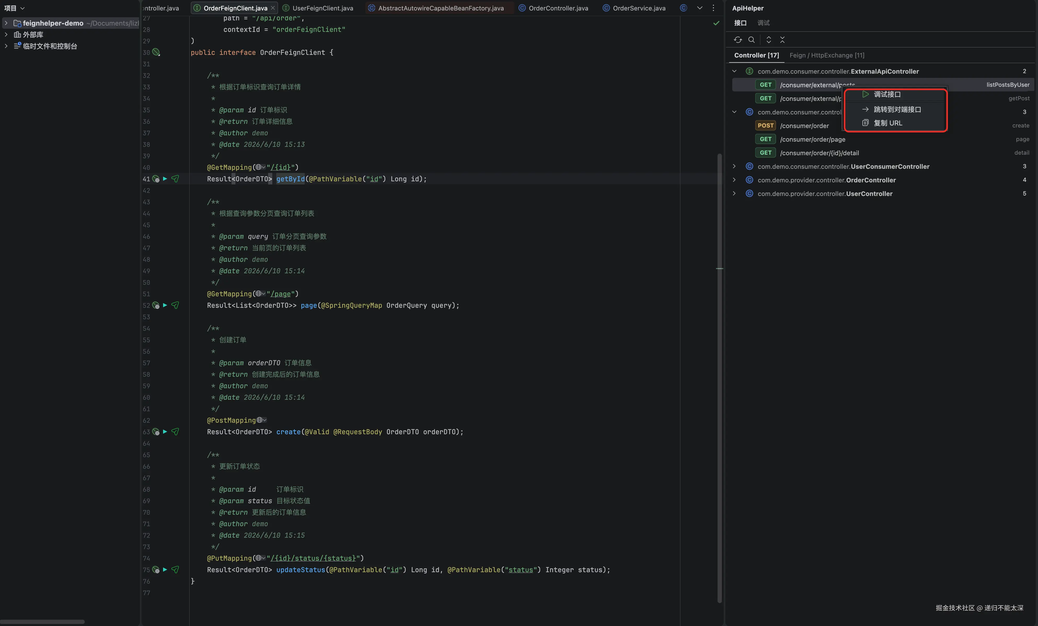Click the Spring bean gutter icon on line 30

[x=156, y=52]
